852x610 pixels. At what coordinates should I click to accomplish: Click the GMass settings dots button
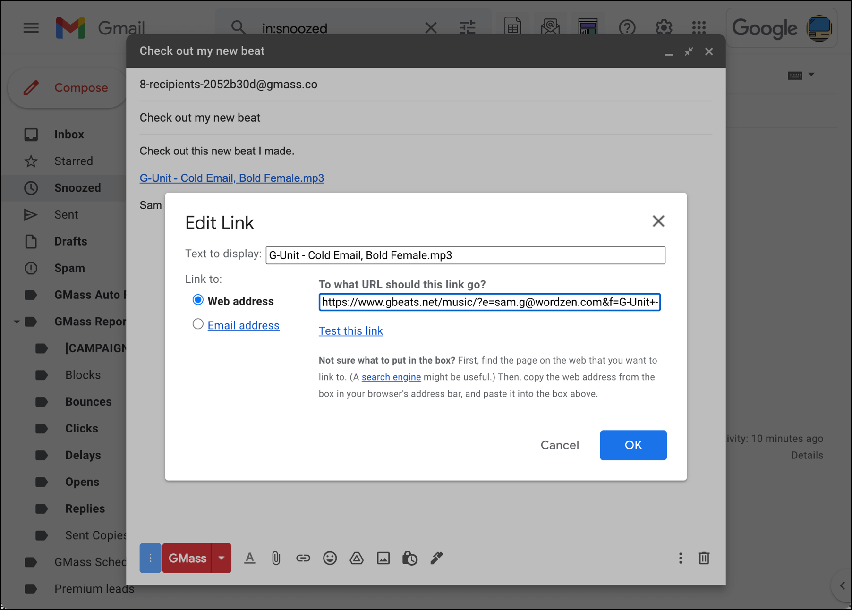pyautogui.click(x=150, y=558)
